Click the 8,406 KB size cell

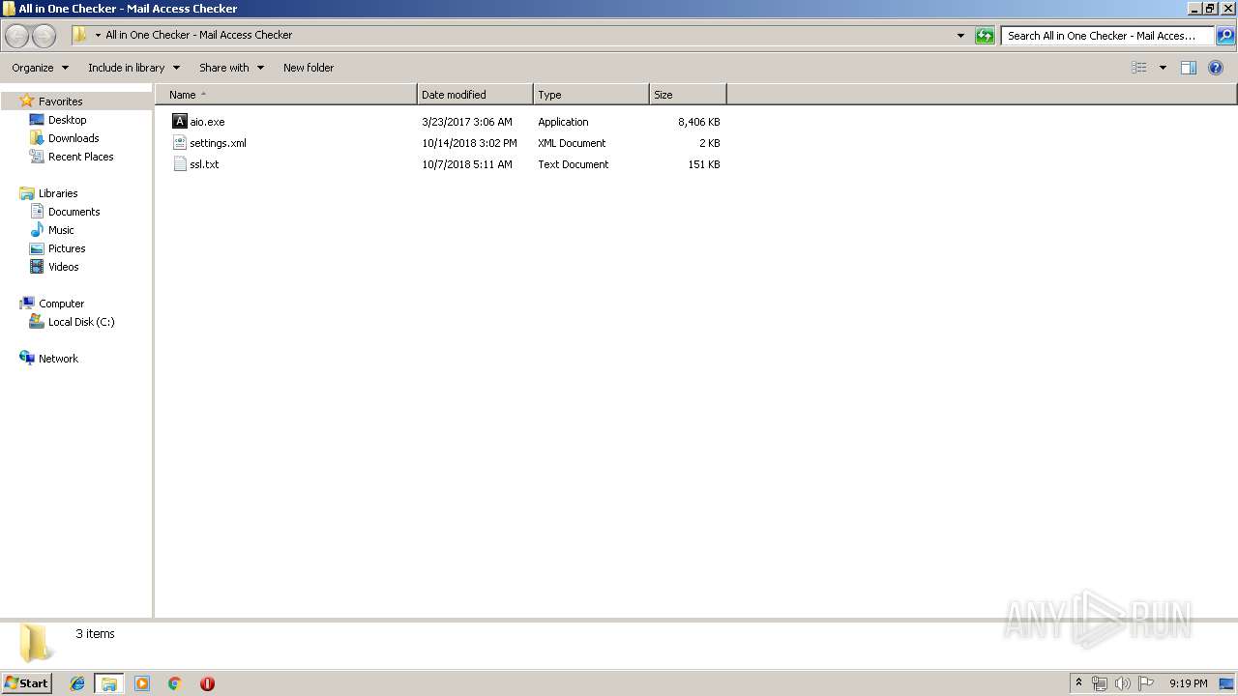pyautogui.click(x=698, y=122)
